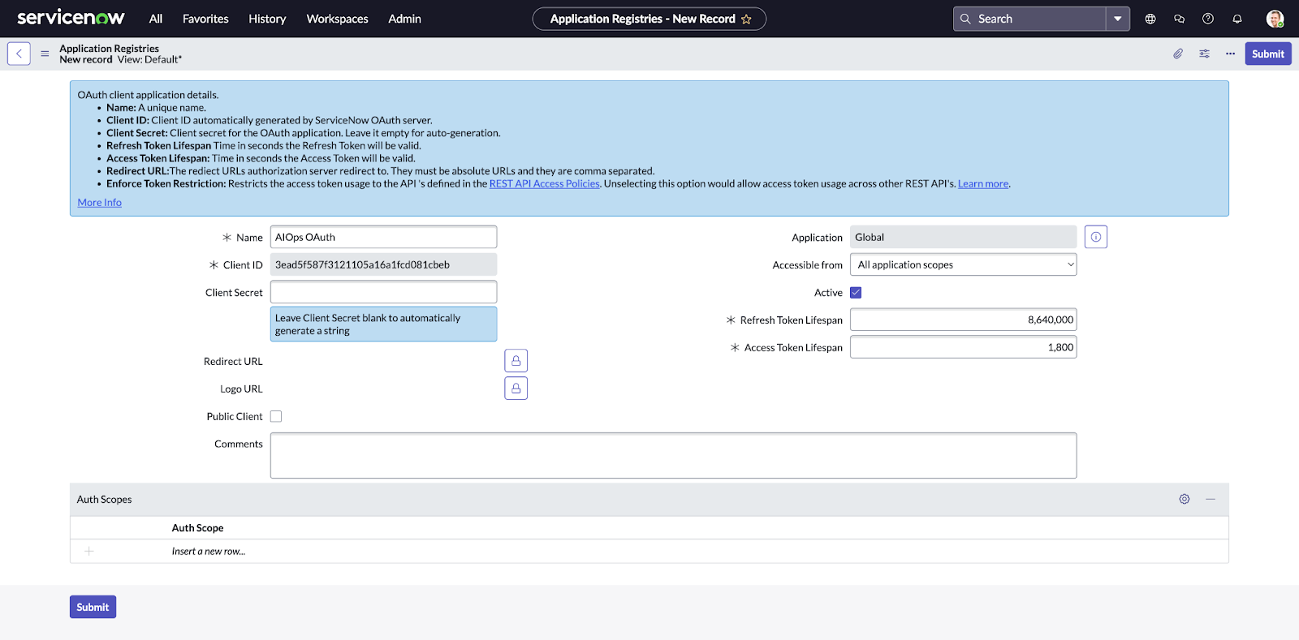Unlock the Logo URL field

(516, 389)
